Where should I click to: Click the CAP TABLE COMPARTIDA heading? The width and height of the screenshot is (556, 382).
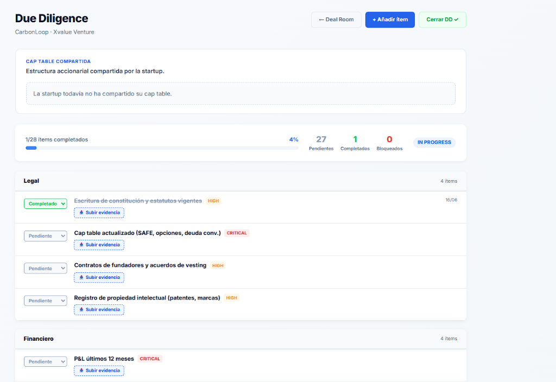(x=58, y=61)
